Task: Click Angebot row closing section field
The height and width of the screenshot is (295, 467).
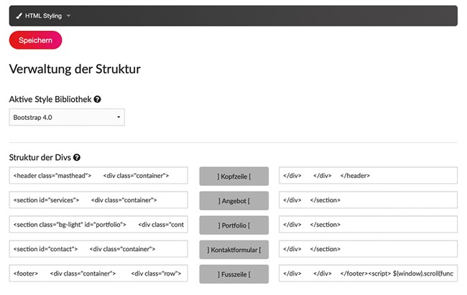Action: pyautogui.click(x=368, y=200)
